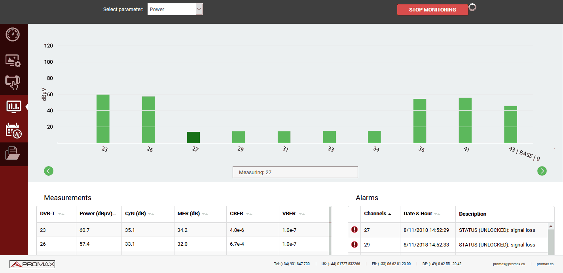Image resolution: width=563 pixels, height=273 pixels.
Task: Click the promax@promax.es email link
Action: tap(509, 264)
